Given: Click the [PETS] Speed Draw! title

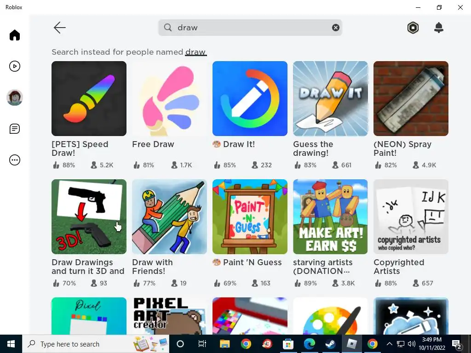Looking at the screenshot, I should pyautogui.click(x=80, y=148).
